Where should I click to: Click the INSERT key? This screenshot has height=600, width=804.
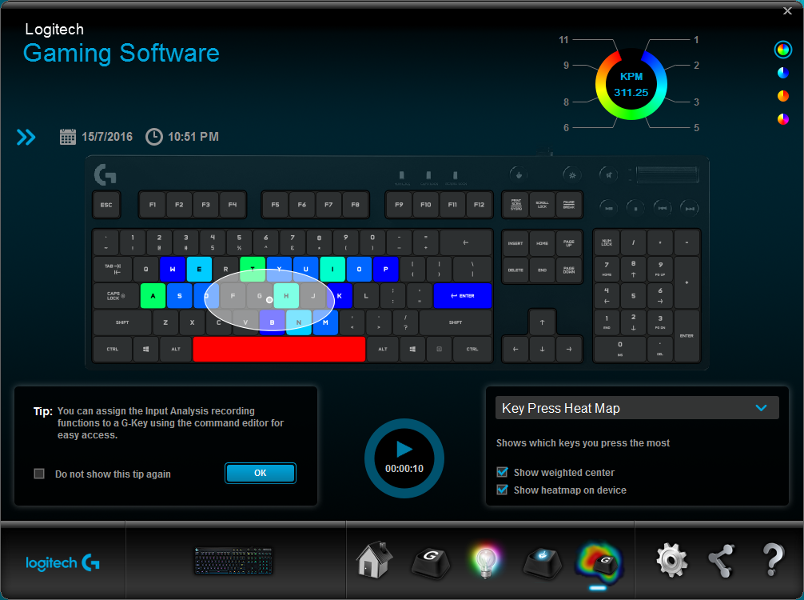pos(515,242)
